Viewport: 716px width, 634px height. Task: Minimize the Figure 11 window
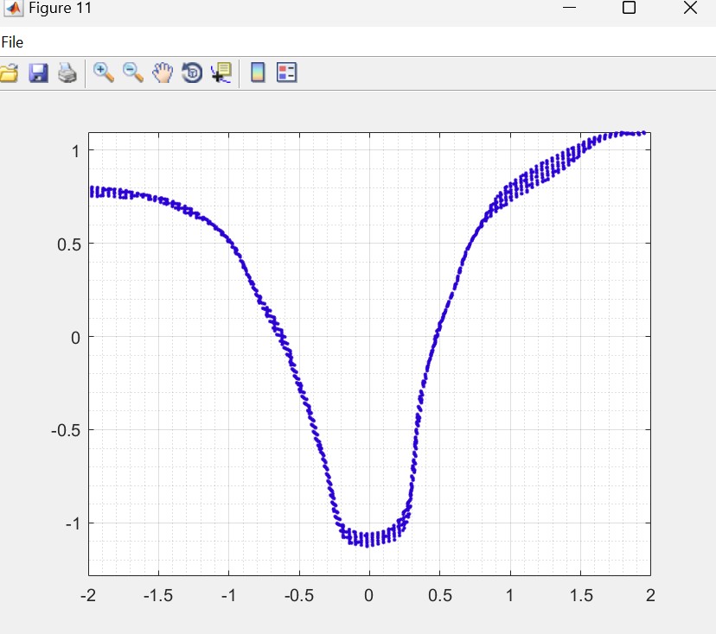(x=569, y=9)
